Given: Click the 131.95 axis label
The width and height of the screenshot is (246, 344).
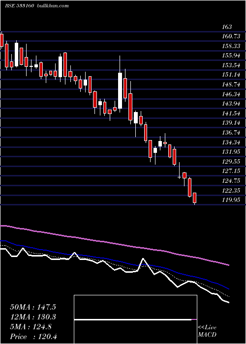Looking at the screenshot, I should click(232, 151).
